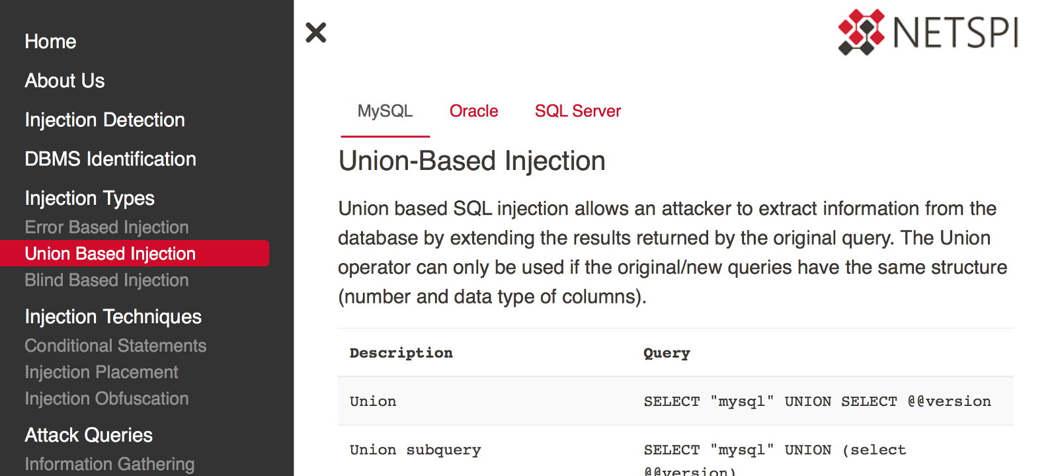
Task: Switch to the MySQL tab
Action: tap(385, 111)
